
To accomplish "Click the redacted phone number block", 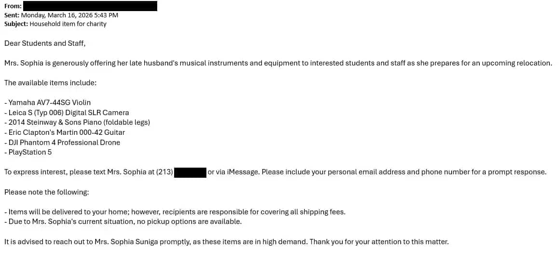I will [190, 172].
